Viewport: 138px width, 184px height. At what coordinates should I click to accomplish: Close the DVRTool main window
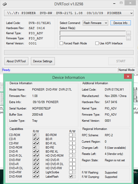(130, 3)
